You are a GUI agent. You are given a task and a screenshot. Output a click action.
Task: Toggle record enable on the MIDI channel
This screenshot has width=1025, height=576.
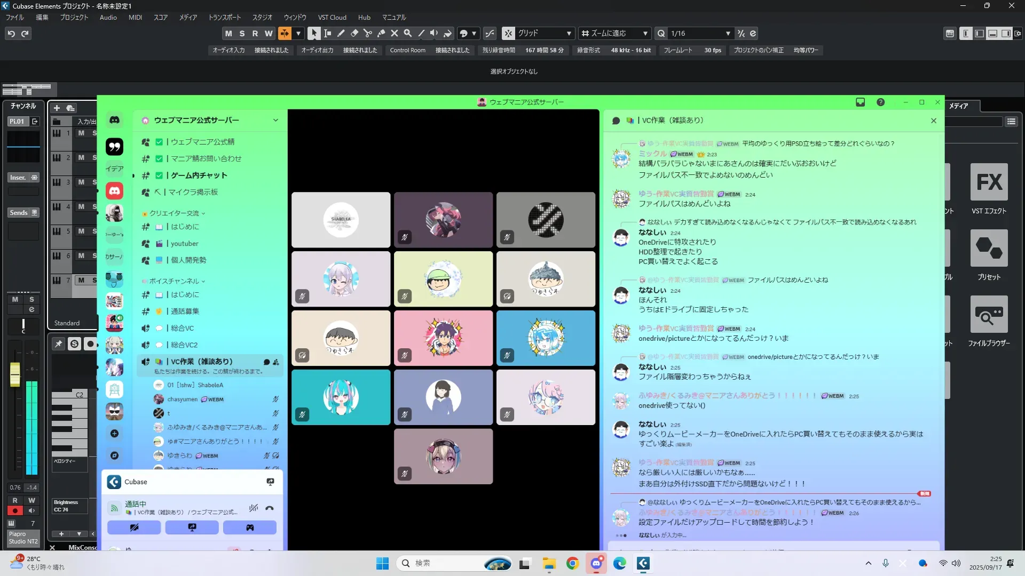coord(15,510)
